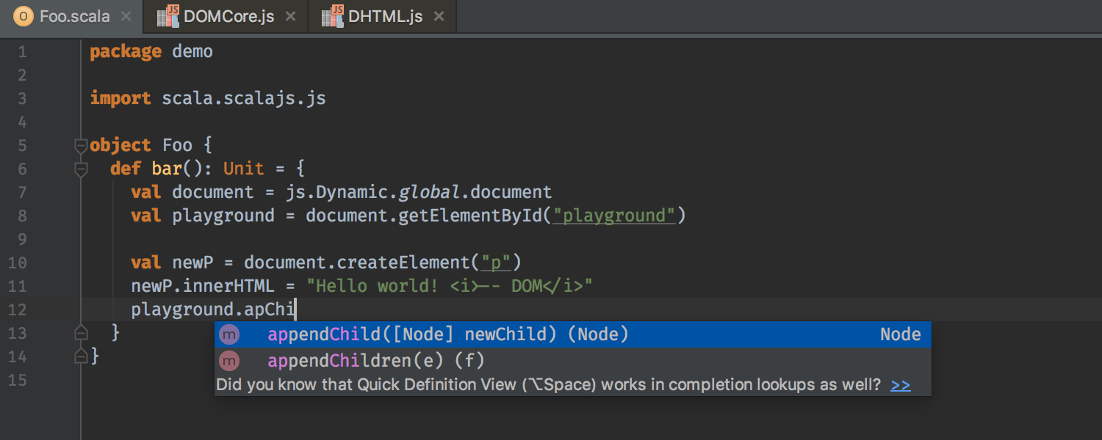Click the 'package' keyword on line 1

click(x=126, y=52)
